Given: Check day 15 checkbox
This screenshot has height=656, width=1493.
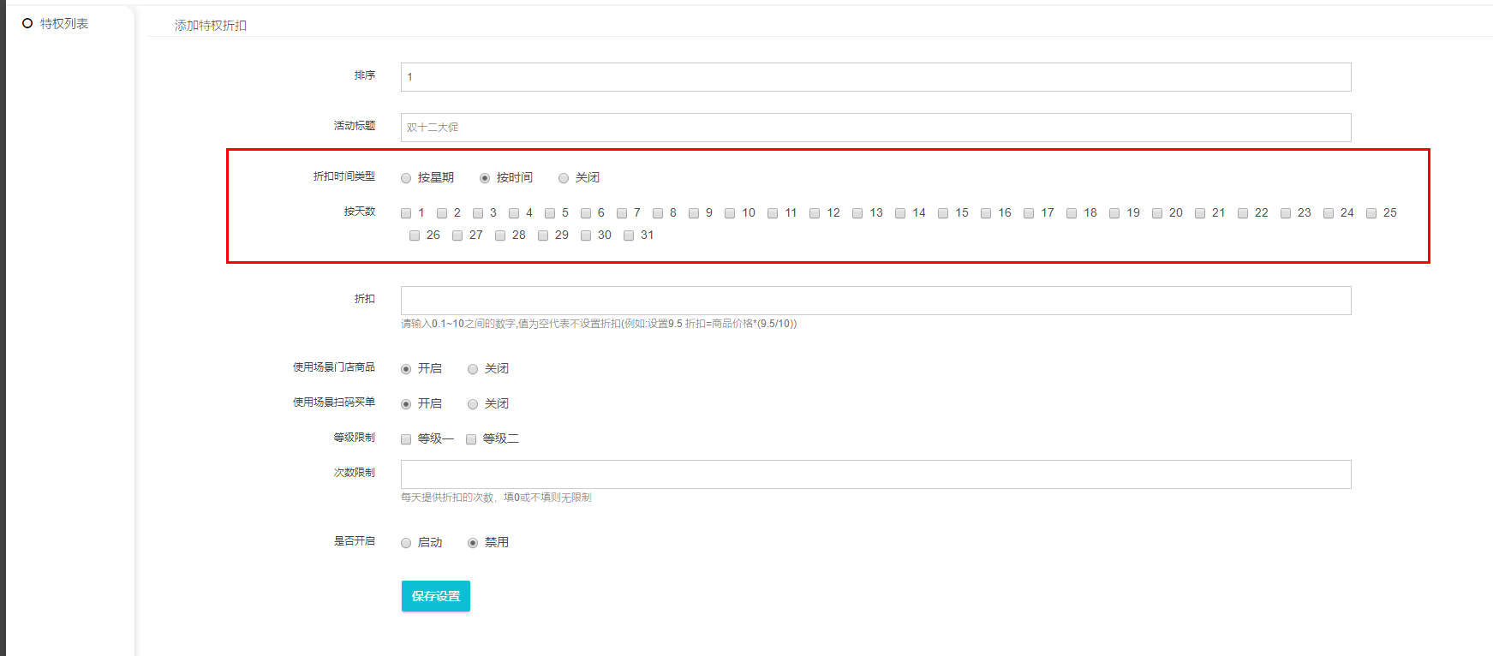Looking at the screenshot, I should pyautogui.click(x=943, y=213).
